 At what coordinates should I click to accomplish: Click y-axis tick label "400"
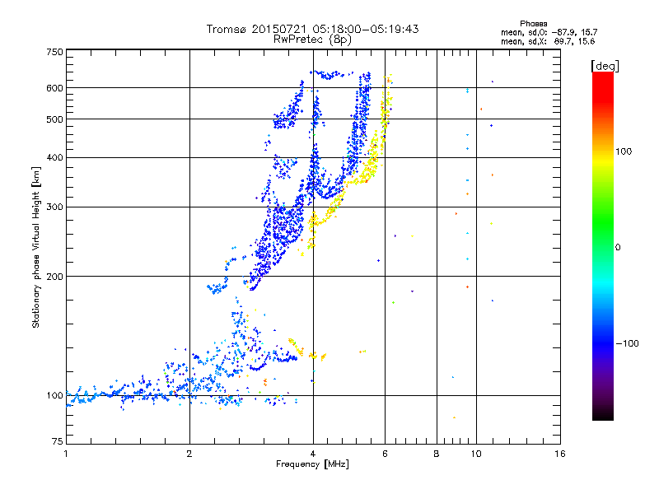point(54,157)
